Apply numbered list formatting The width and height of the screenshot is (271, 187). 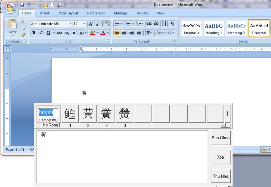click(128, 24)
